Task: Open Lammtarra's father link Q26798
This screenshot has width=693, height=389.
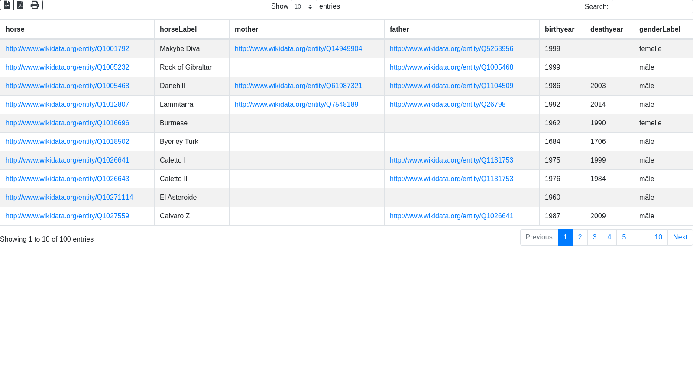Action: [x=447, y=105]
